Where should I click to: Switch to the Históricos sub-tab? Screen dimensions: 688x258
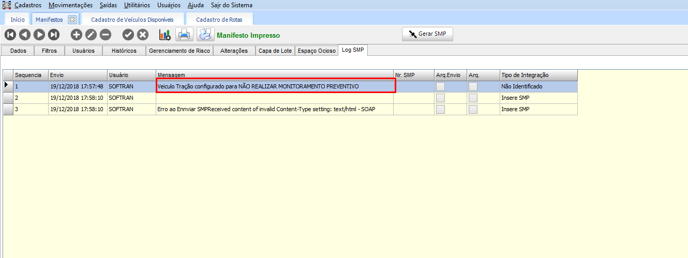coord(124,51)
